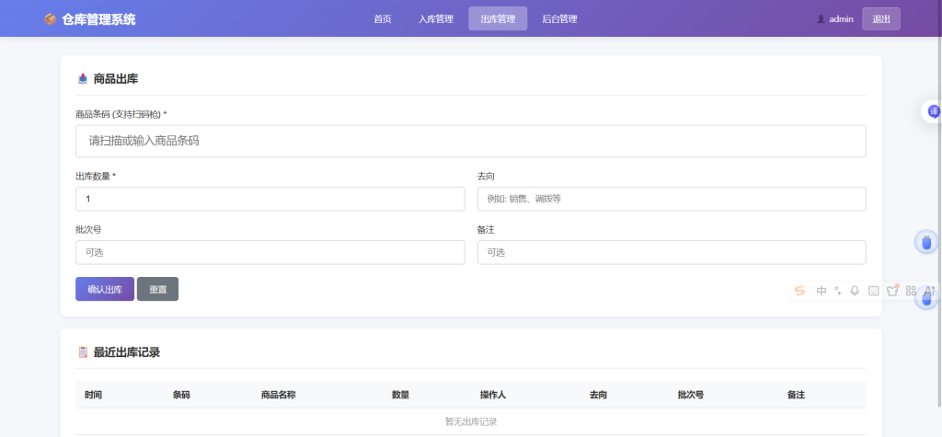Click the 条码 column header
942x437 pixels.
coord(181,395)
